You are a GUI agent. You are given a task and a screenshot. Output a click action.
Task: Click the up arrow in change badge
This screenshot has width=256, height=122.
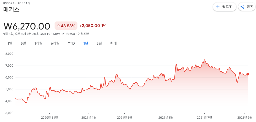click(x=59, y=26)
